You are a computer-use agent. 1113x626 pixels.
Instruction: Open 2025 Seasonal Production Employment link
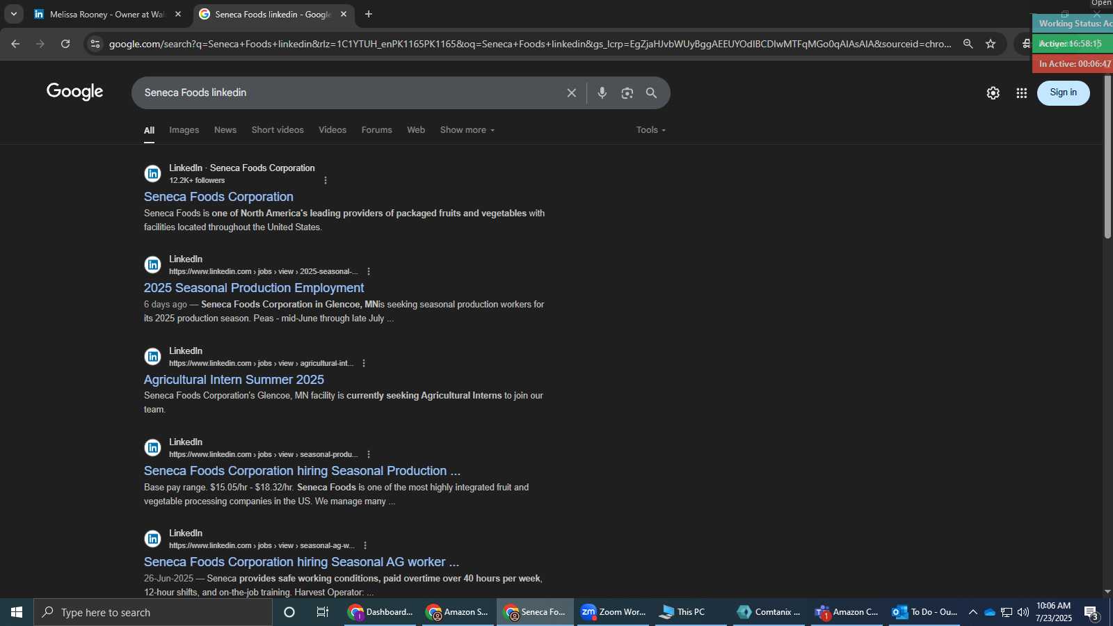(x=254, y=288)
